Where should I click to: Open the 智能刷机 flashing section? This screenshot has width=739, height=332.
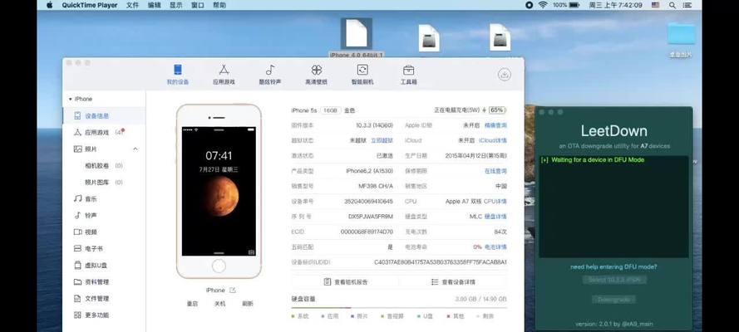coord(362,75)
